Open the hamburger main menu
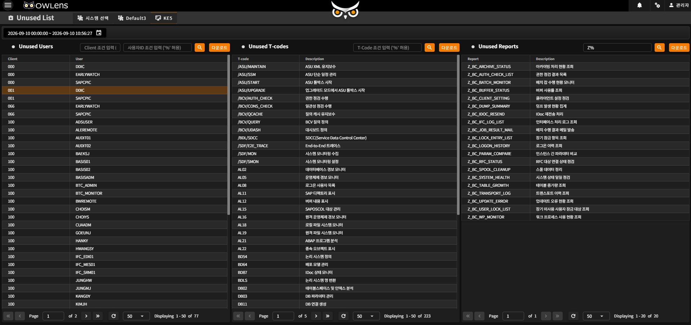This screenshot has width=691, height=325. tap(8, 5)
